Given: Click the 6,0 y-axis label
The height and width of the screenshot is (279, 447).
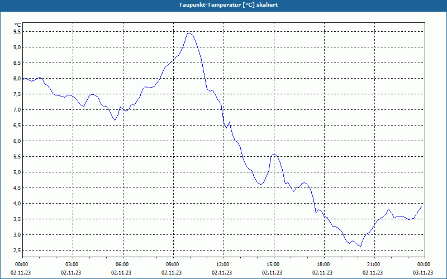Looking at the screenshot, I should pyautogui.click(x=17, y=141).
